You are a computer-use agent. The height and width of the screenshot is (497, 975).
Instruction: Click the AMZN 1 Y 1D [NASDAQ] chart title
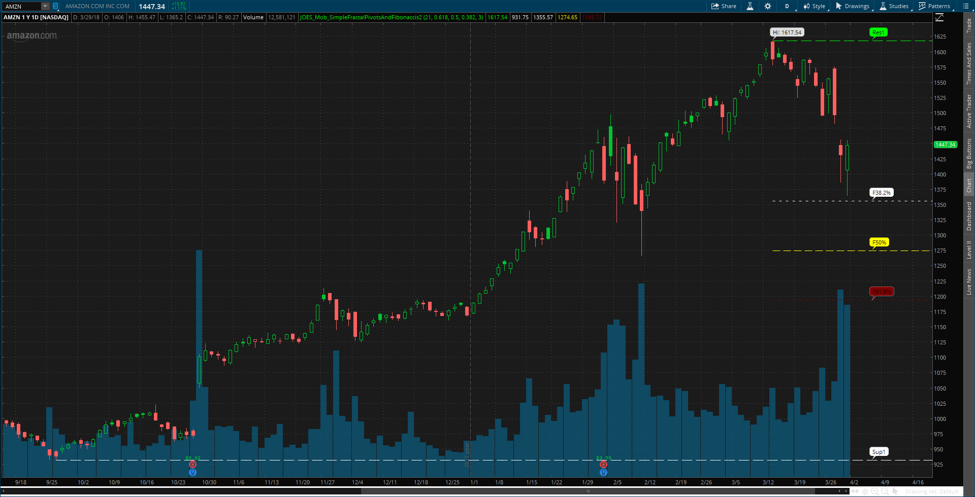click(x=36, y=17)
